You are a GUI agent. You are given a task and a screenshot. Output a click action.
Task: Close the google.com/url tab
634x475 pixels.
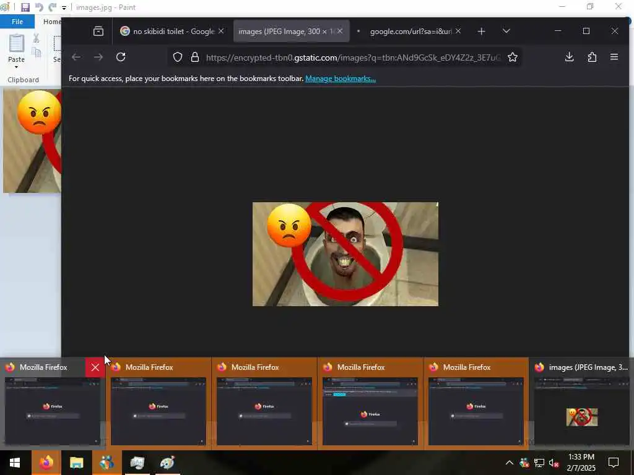(x=458, y=31)
